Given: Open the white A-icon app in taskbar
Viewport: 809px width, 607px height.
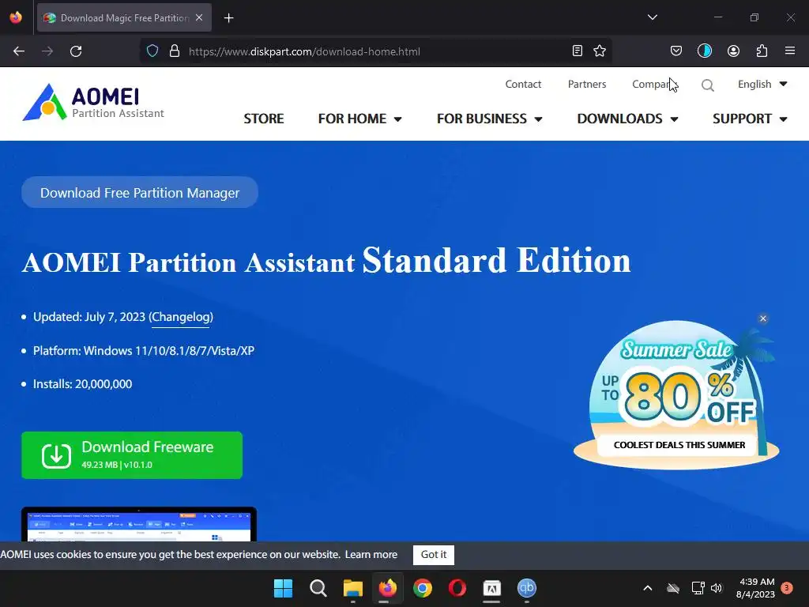Looking at the screenshot, I should (x=491, y=588).
